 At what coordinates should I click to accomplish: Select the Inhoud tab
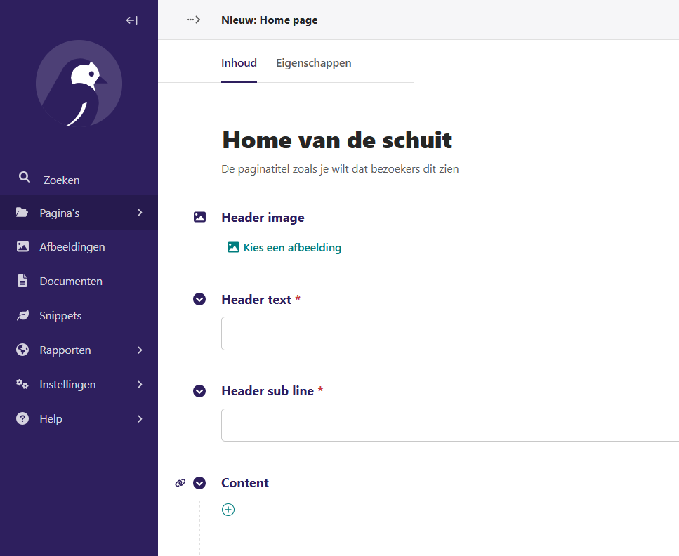pyautogui.click(x=239, y=62)
